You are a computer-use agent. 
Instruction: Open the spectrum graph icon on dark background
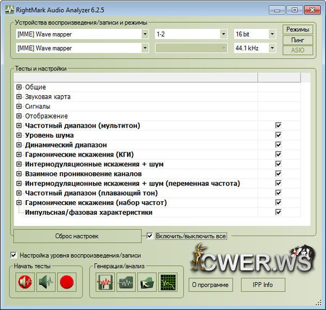click(167, 283)
